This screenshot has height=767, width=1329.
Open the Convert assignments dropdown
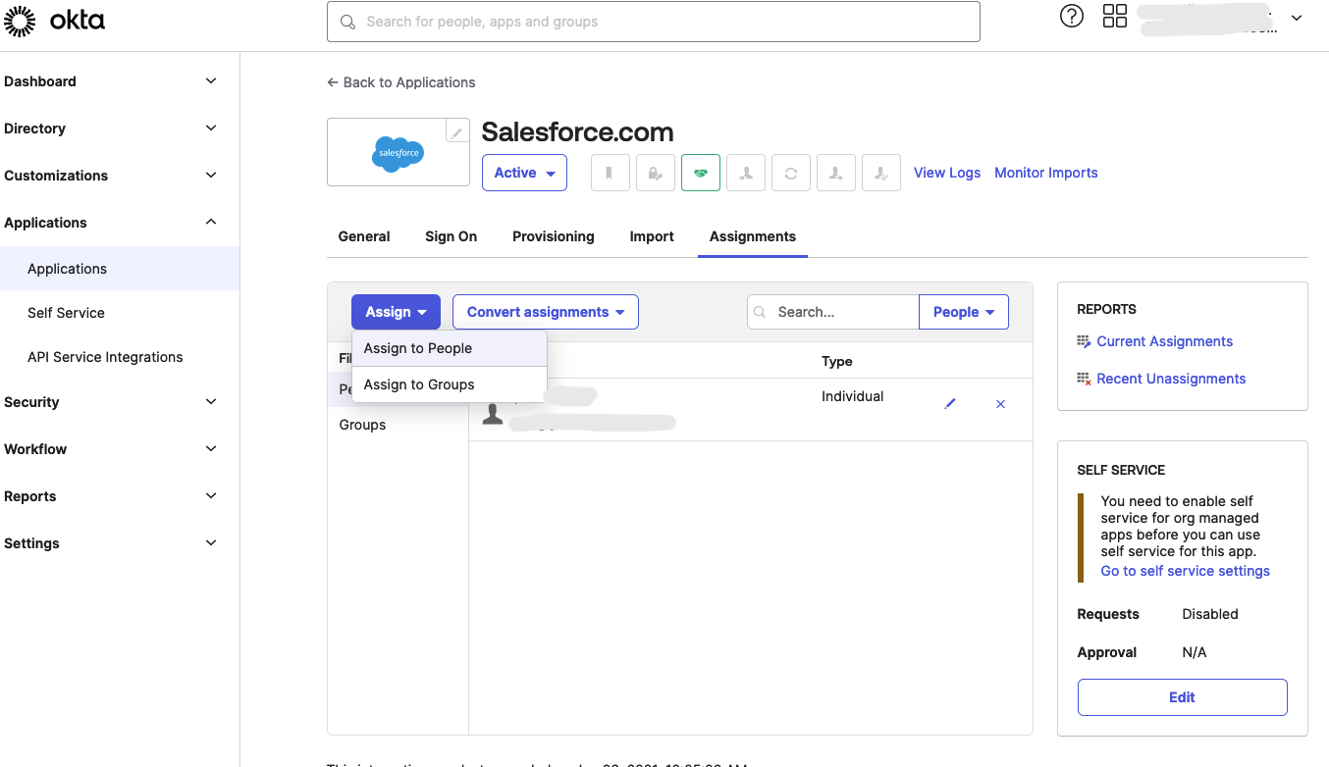(x=546, y=312)
